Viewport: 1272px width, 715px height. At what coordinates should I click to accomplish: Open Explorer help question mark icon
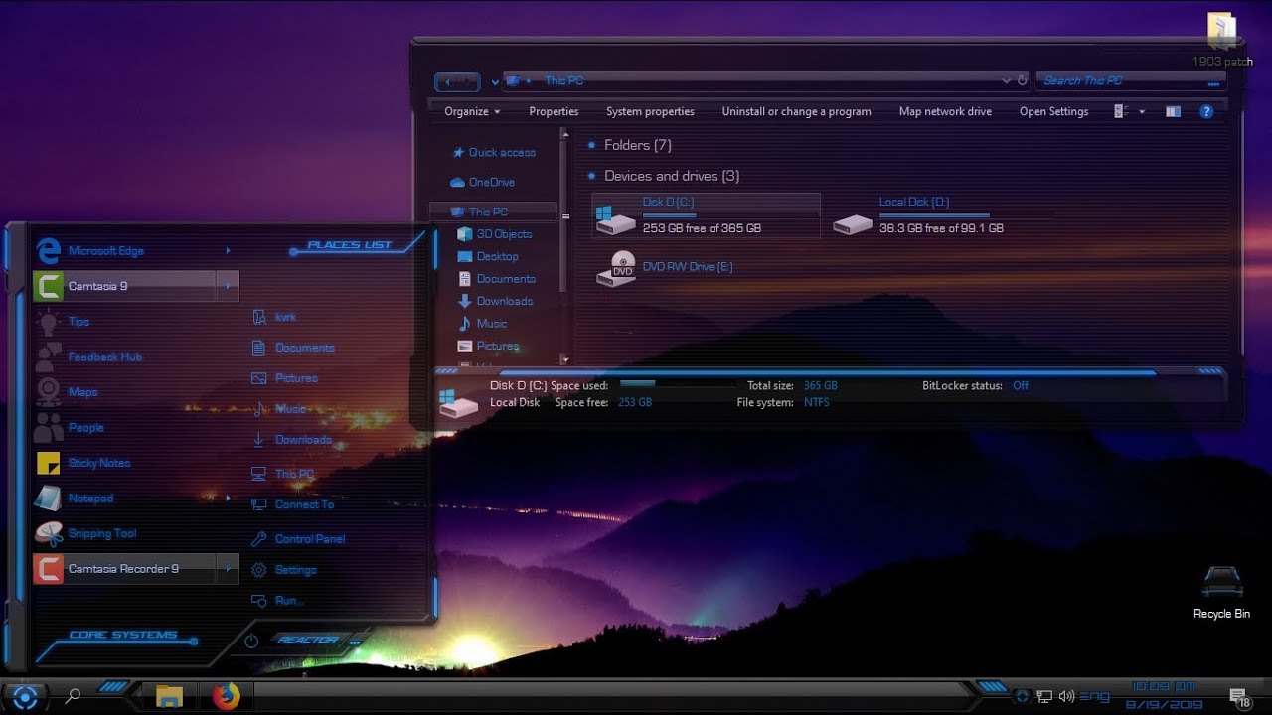[1206, 112]
